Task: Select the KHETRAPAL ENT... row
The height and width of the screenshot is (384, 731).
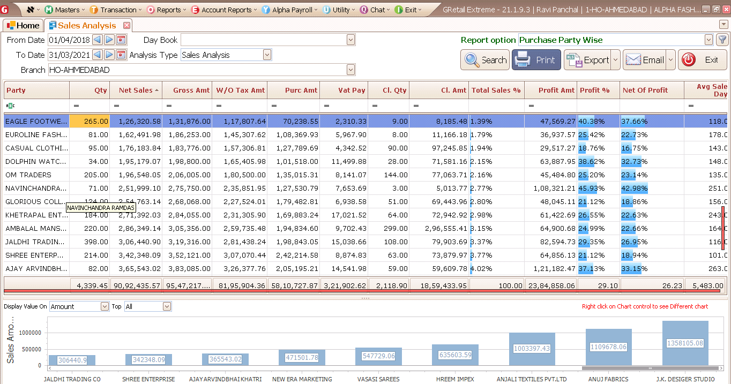Action: (x=365, y=215)
